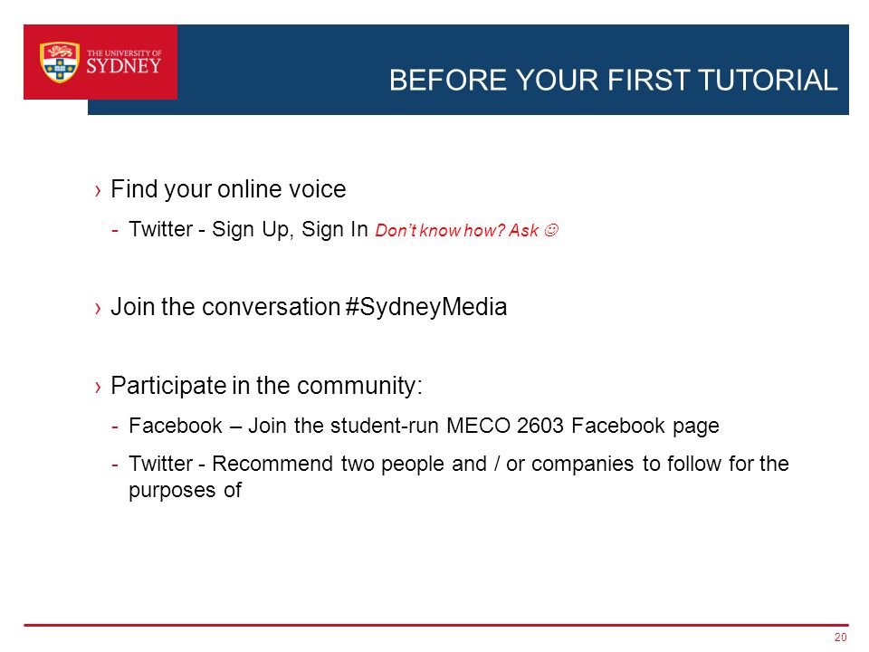Click the red dash before Facebook line
This screenshot has height=652, width=869.
coord(115,427)
